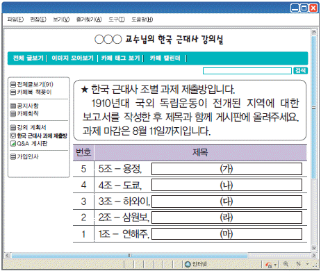Image resolution: width=321 pixels, height=271 pixels.
Task: Open the 즐겨찾기(A) menu
Action: coord(89,19)
